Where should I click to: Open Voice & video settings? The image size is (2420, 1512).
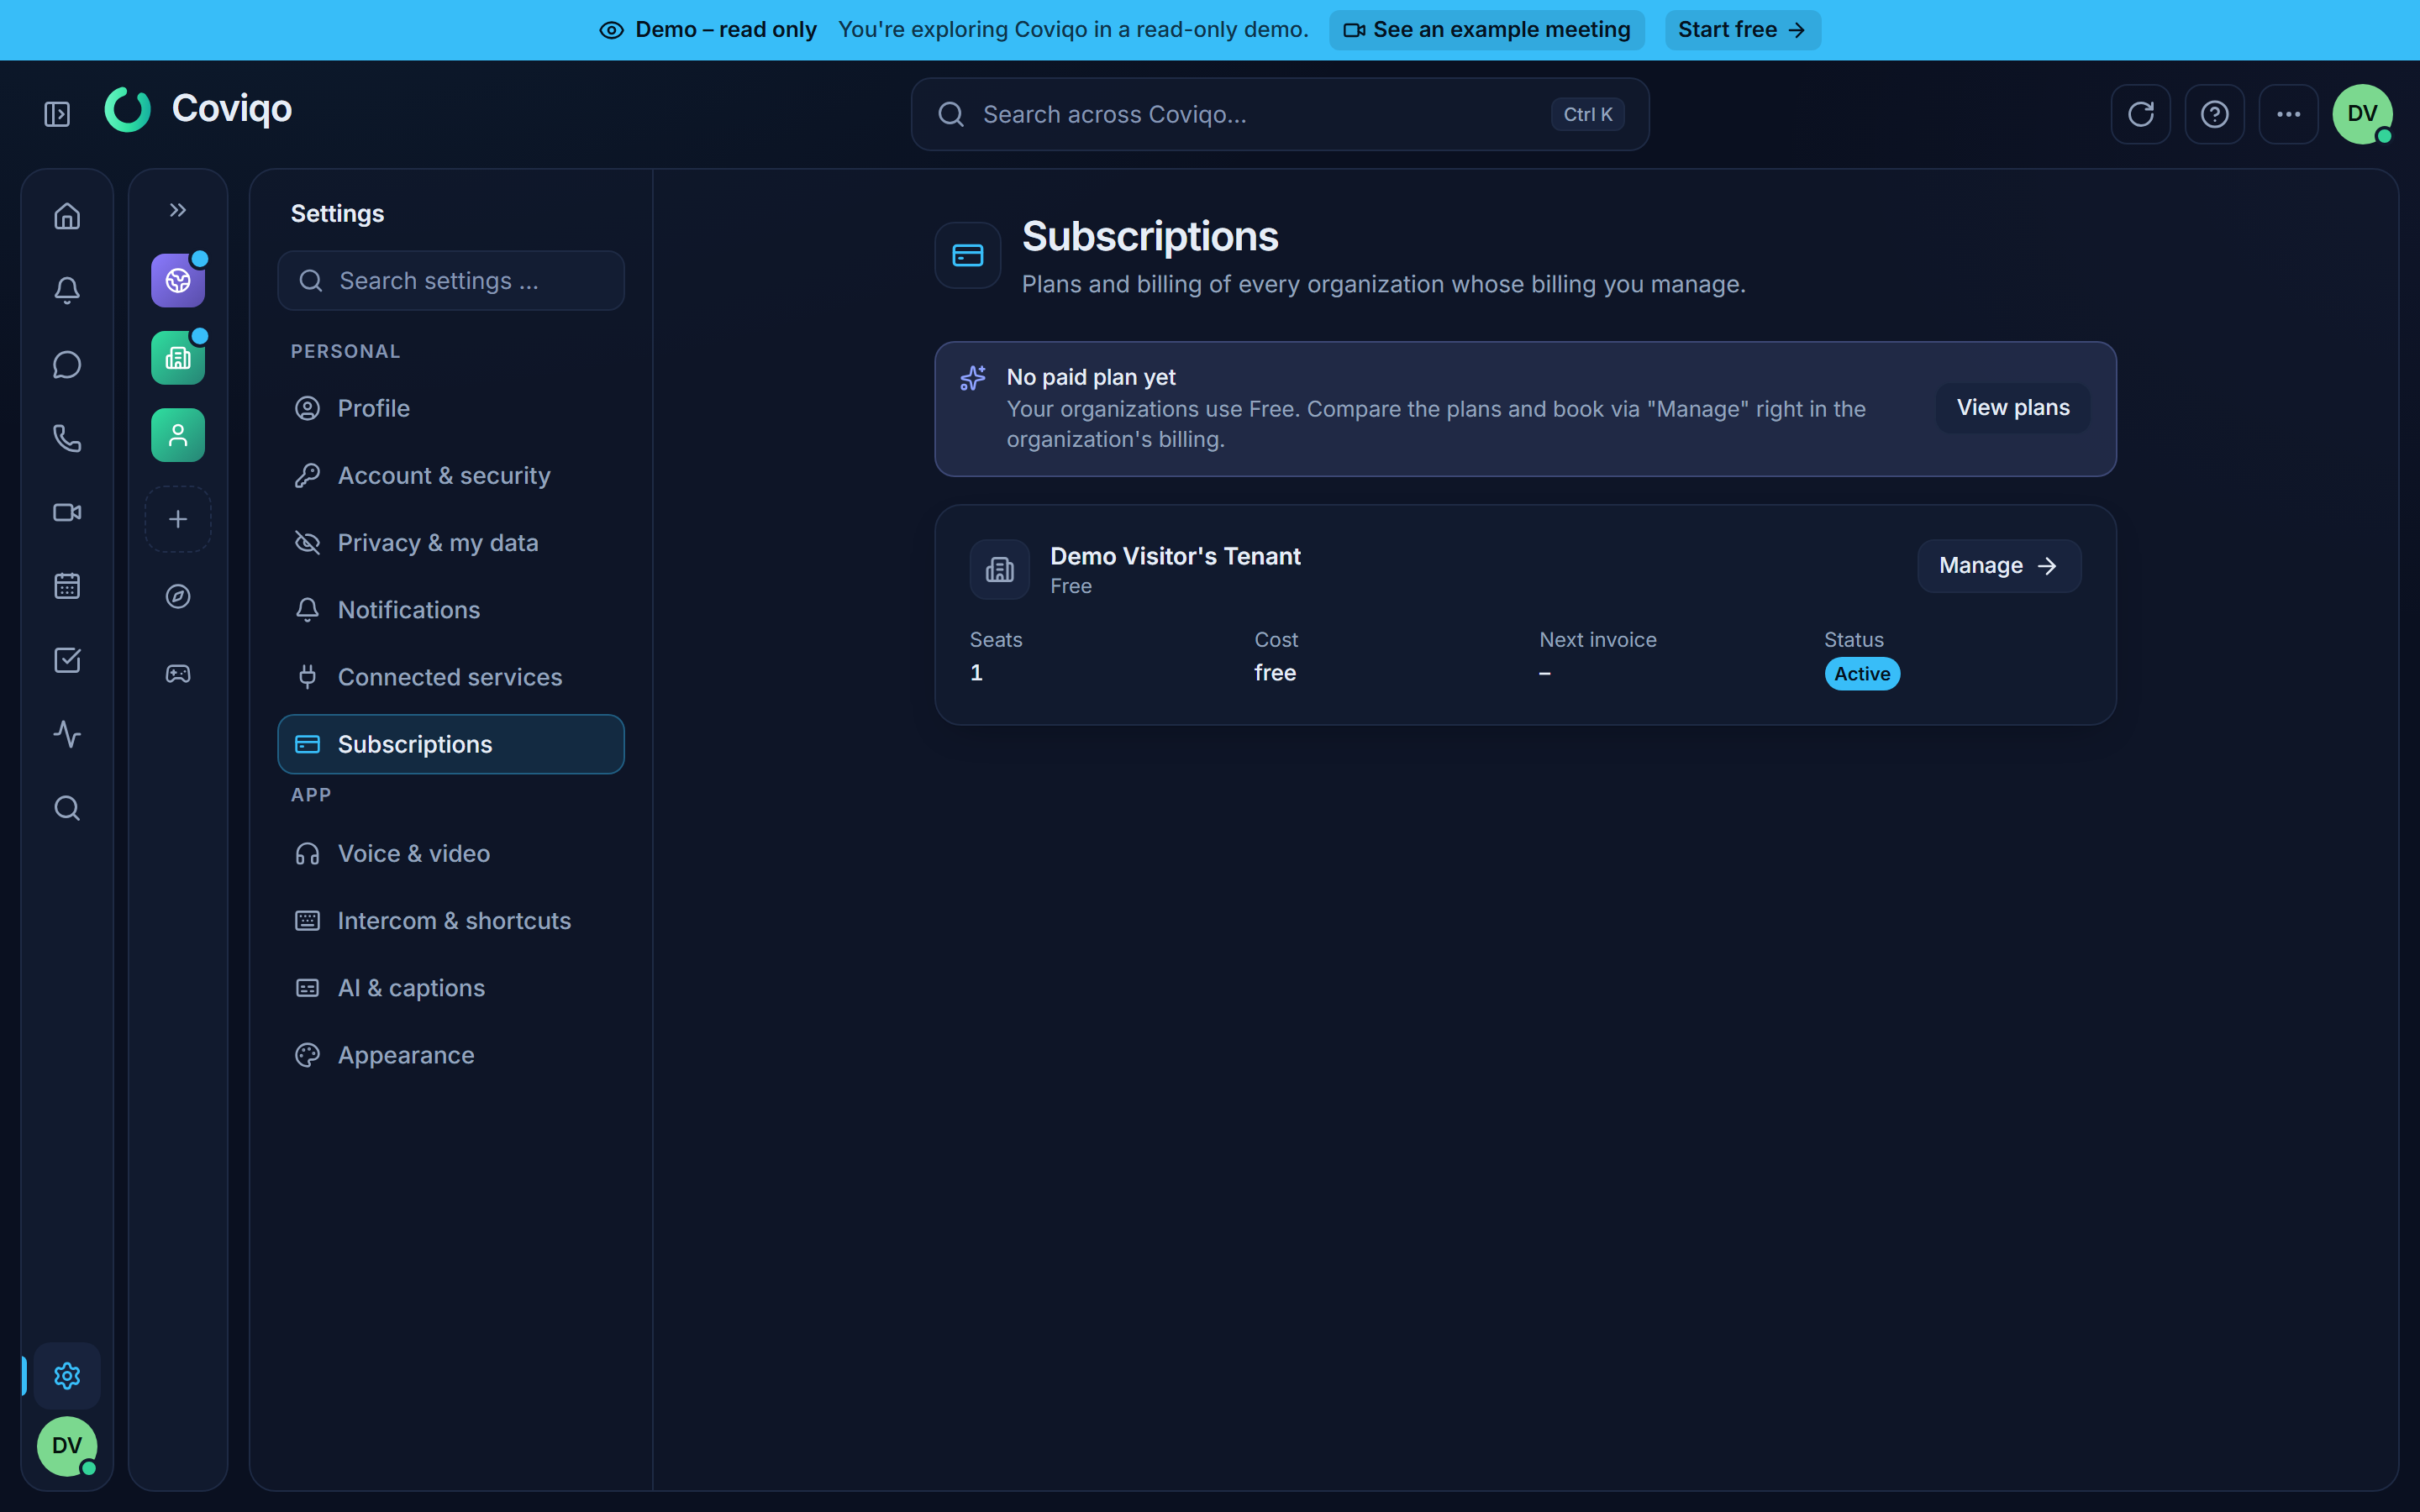(x=451, y=853)
